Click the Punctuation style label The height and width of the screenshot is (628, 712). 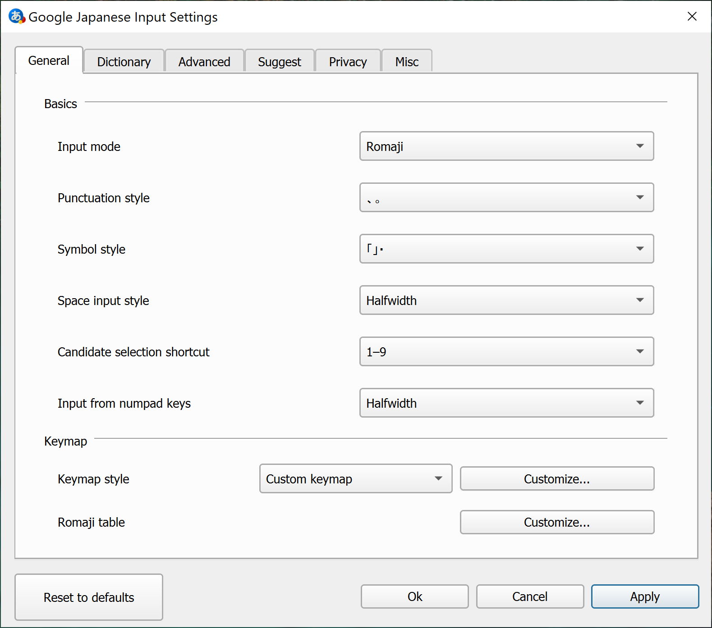click(104, 198)
